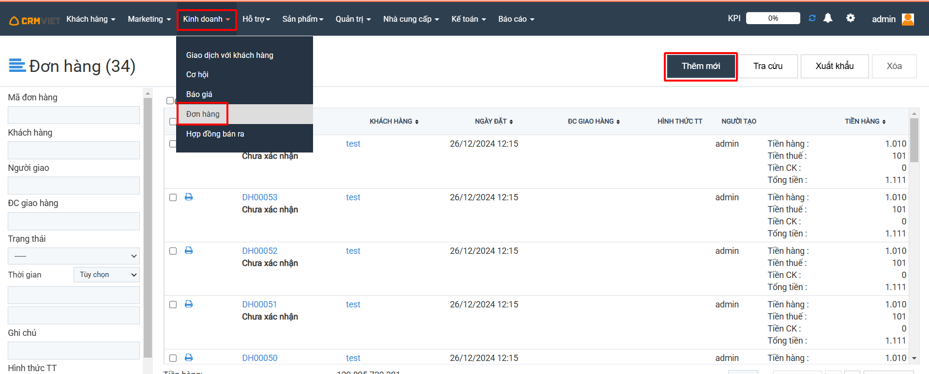The width and height of the screenshot is (929, 374).
Task: Click the order table vertical scrollbar
Action: [914, 140]
